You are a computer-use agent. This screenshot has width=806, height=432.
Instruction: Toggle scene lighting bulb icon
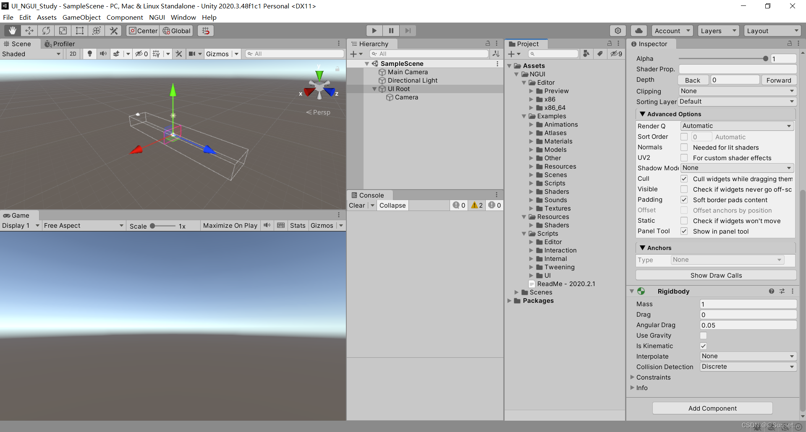(x=89, y=54)
